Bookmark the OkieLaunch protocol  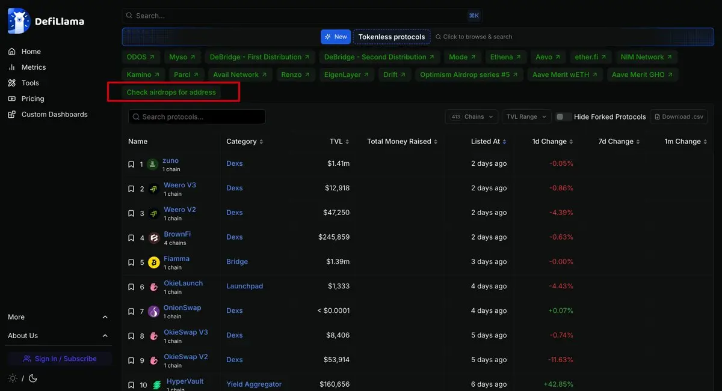coord(131,287)
